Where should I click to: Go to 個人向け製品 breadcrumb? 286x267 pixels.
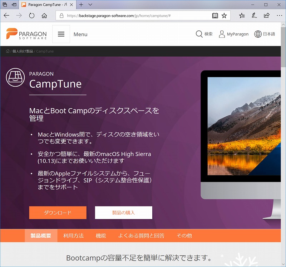click(23, 51)
